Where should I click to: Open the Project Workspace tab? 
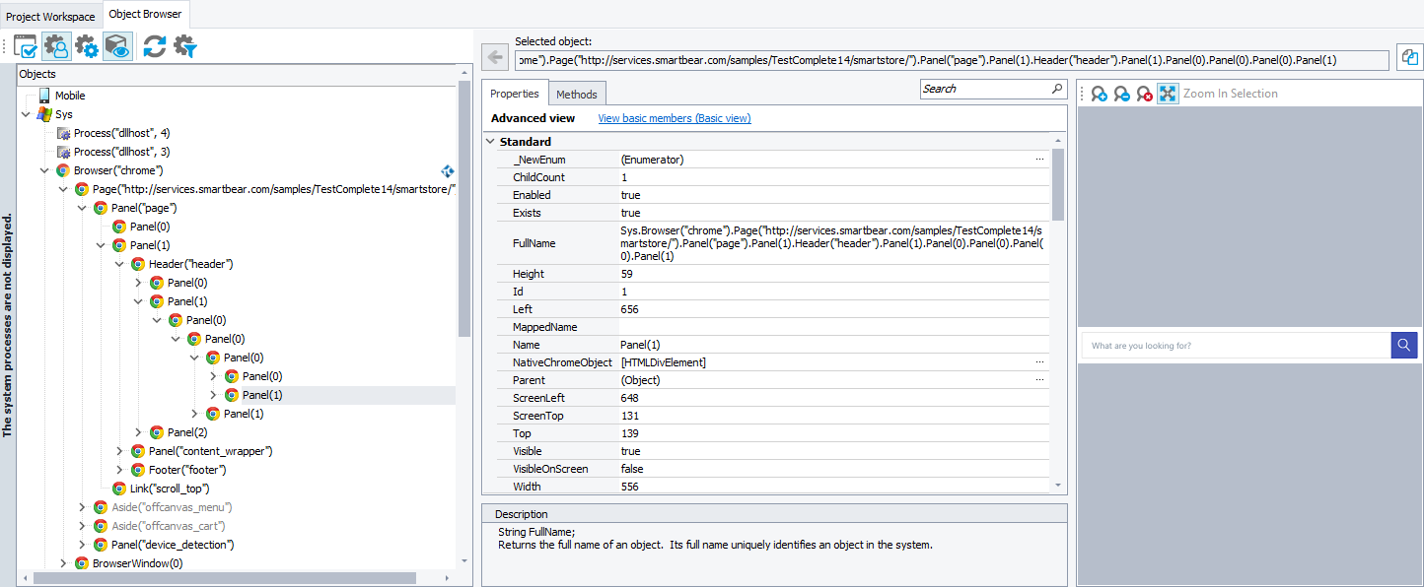(x=49, y=16)
